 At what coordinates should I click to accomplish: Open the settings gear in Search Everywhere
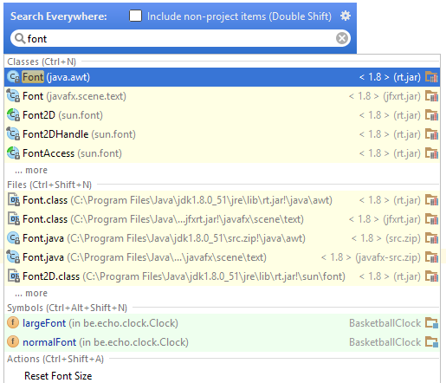coord(346,16)
